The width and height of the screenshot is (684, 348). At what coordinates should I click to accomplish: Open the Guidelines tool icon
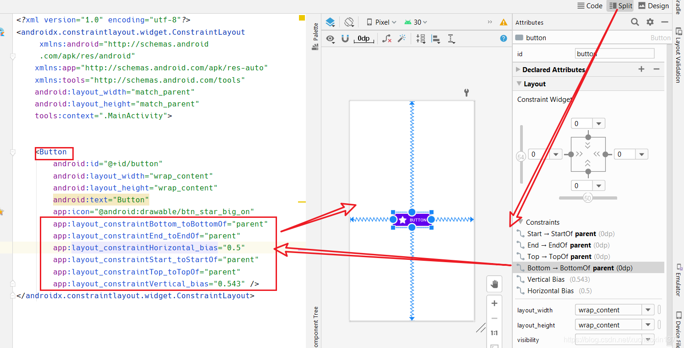[x=451, y=39]
